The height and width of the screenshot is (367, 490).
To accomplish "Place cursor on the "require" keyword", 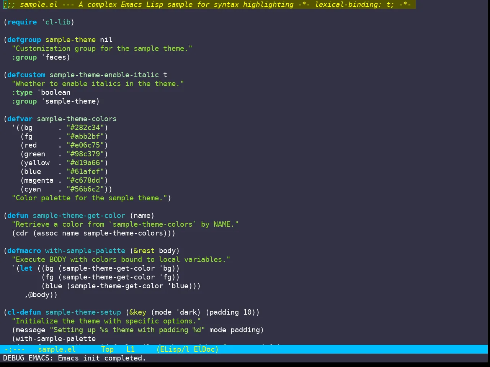I will pos(22,22).
